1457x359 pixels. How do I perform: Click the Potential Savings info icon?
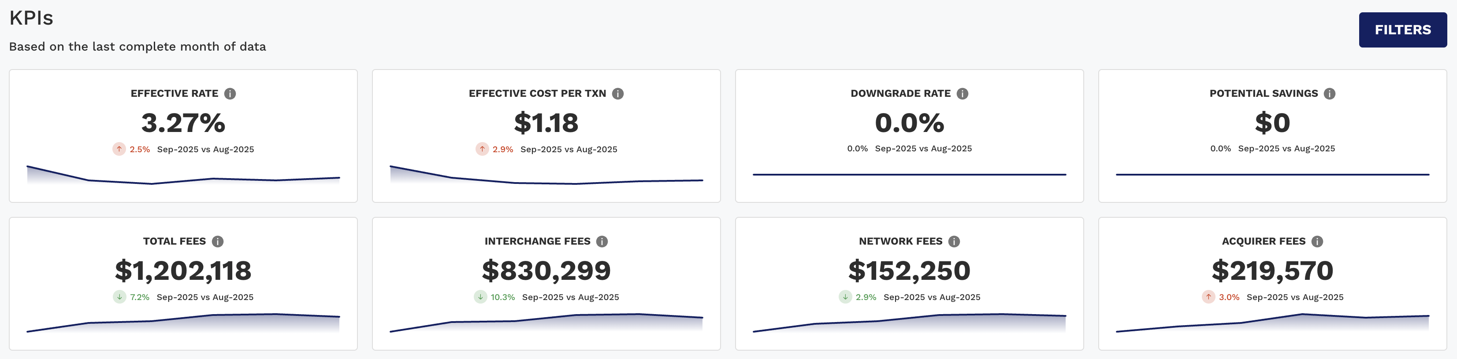[x=1329, y=94]
